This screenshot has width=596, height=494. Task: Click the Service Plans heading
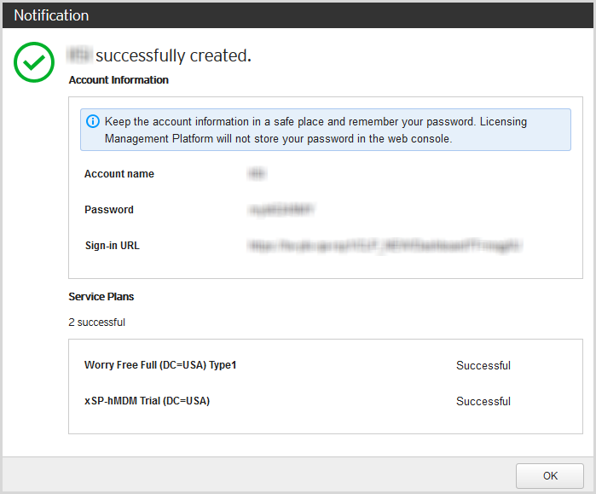point(101,297)
